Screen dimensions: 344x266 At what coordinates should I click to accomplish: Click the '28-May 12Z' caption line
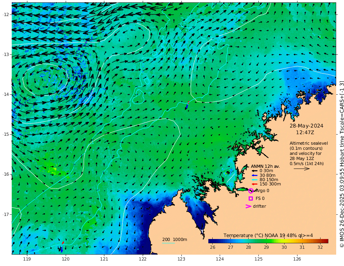tap(302, 158)
